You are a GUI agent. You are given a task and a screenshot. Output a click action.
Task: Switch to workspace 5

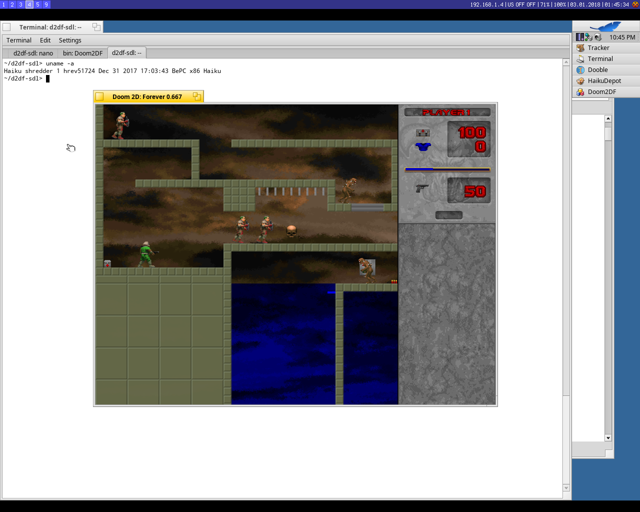click(38, 4)
